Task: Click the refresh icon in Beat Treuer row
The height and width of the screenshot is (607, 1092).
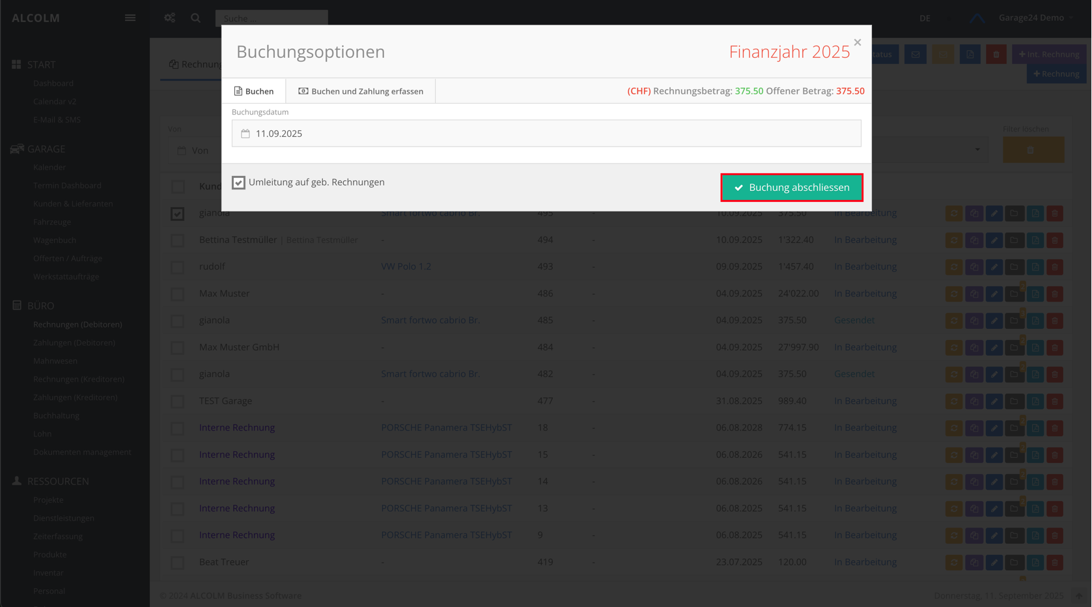Action: [x=953, y=562]
